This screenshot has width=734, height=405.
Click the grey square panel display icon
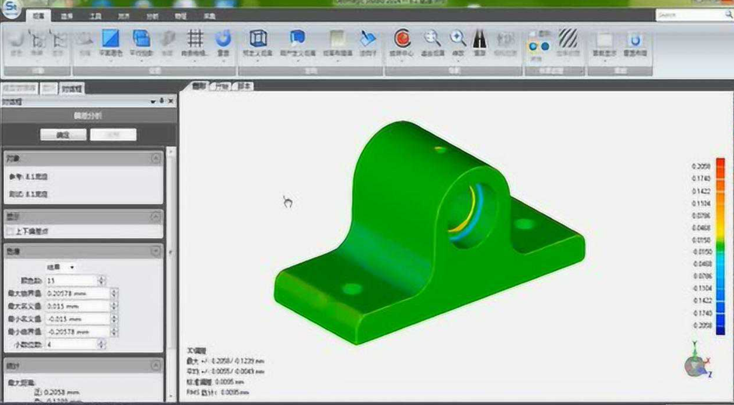coord(604,39)
